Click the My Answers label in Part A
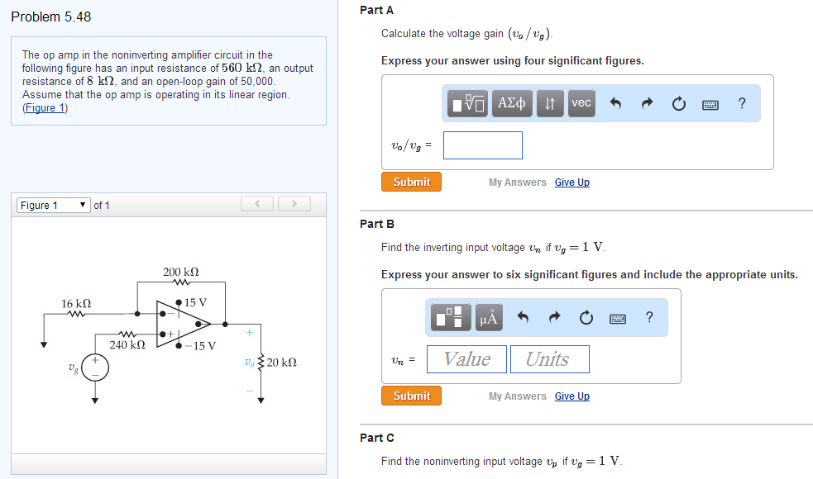Screen dimensions: 813x479 [x=517, y=182]
